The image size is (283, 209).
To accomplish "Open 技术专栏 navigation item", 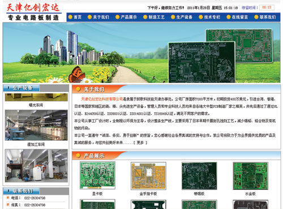I will [x=212, y=17].
